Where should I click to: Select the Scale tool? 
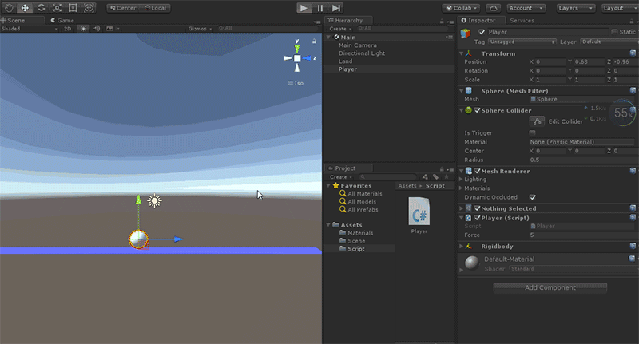(57, 8)
